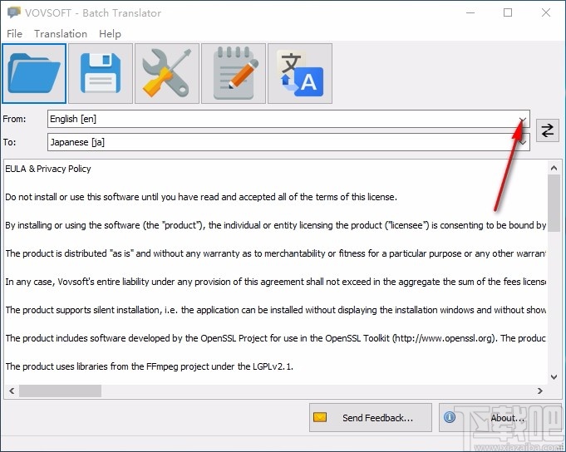Click line about FFmpeg project LGPLv2.1
Viewport: 566px width, 452px height.
tap(149, 366)
